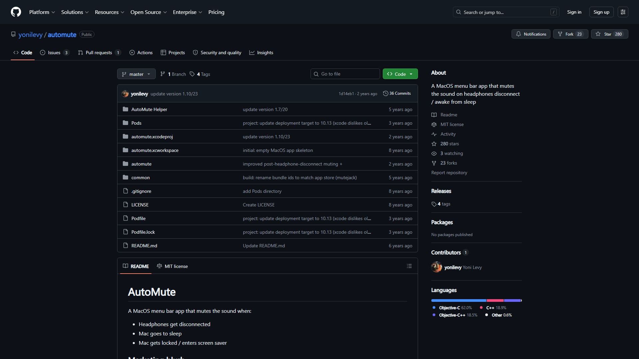Click the Pods folder icon

click(x=125, y=123)
